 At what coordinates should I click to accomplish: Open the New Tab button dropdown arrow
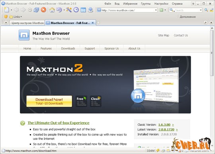[x=12, y=10]
